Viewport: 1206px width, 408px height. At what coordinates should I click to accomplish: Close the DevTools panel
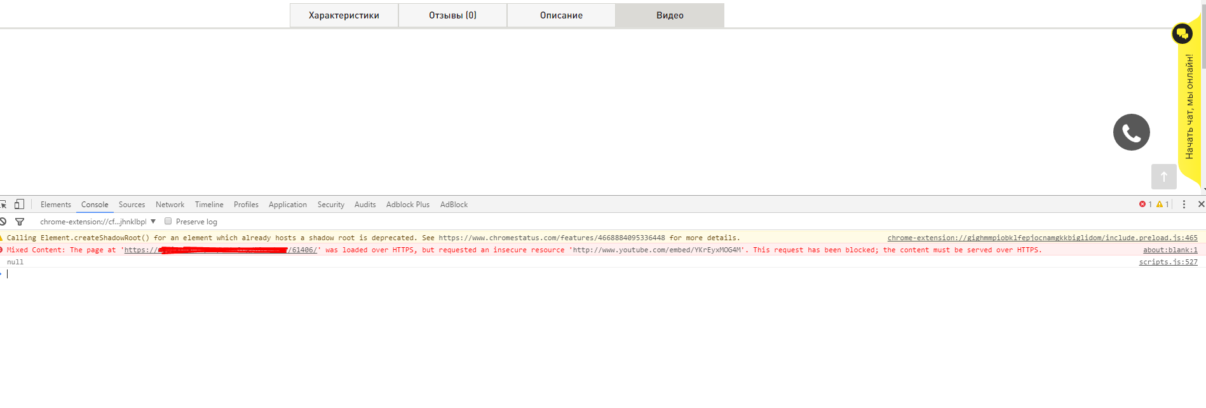(x=1201, y=204)
